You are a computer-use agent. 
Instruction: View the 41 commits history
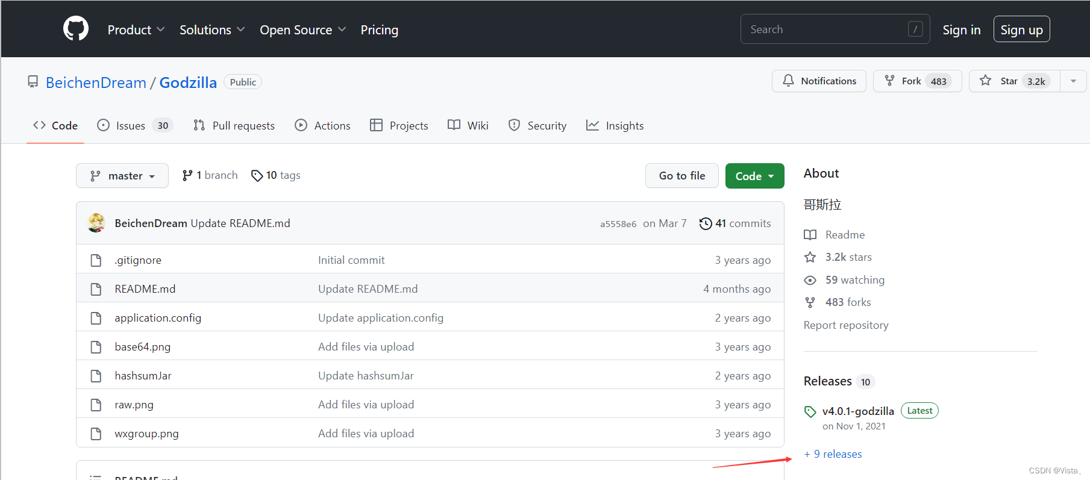click(x=735, y=223)
